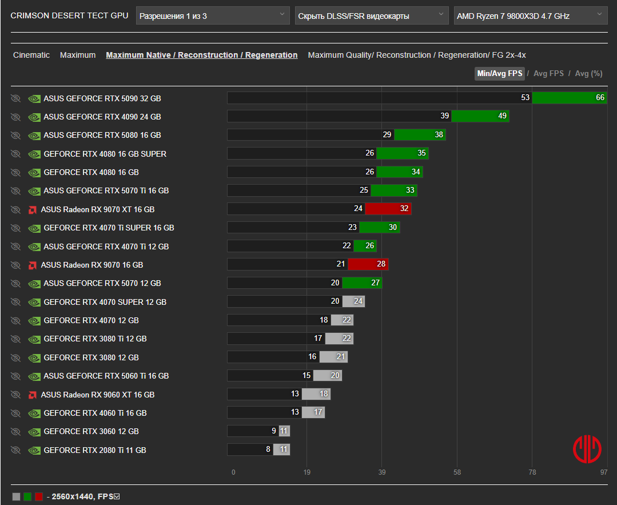Click NVIDIA logo beside GEFORCE RTX 3080 12 GB

[34, 358]
